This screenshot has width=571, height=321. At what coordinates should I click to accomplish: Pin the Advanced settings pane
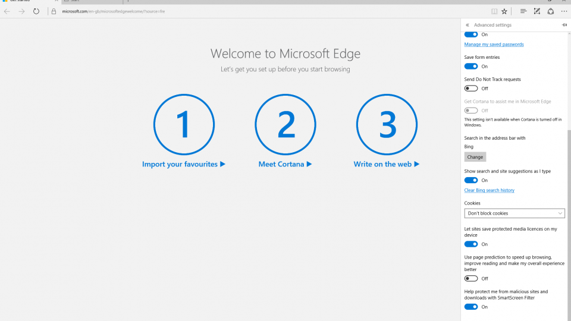564,25
